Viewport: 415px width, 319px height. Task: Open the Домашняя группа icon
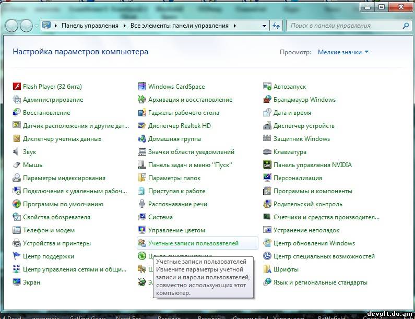pyautogui.click(x=142, y=139)
